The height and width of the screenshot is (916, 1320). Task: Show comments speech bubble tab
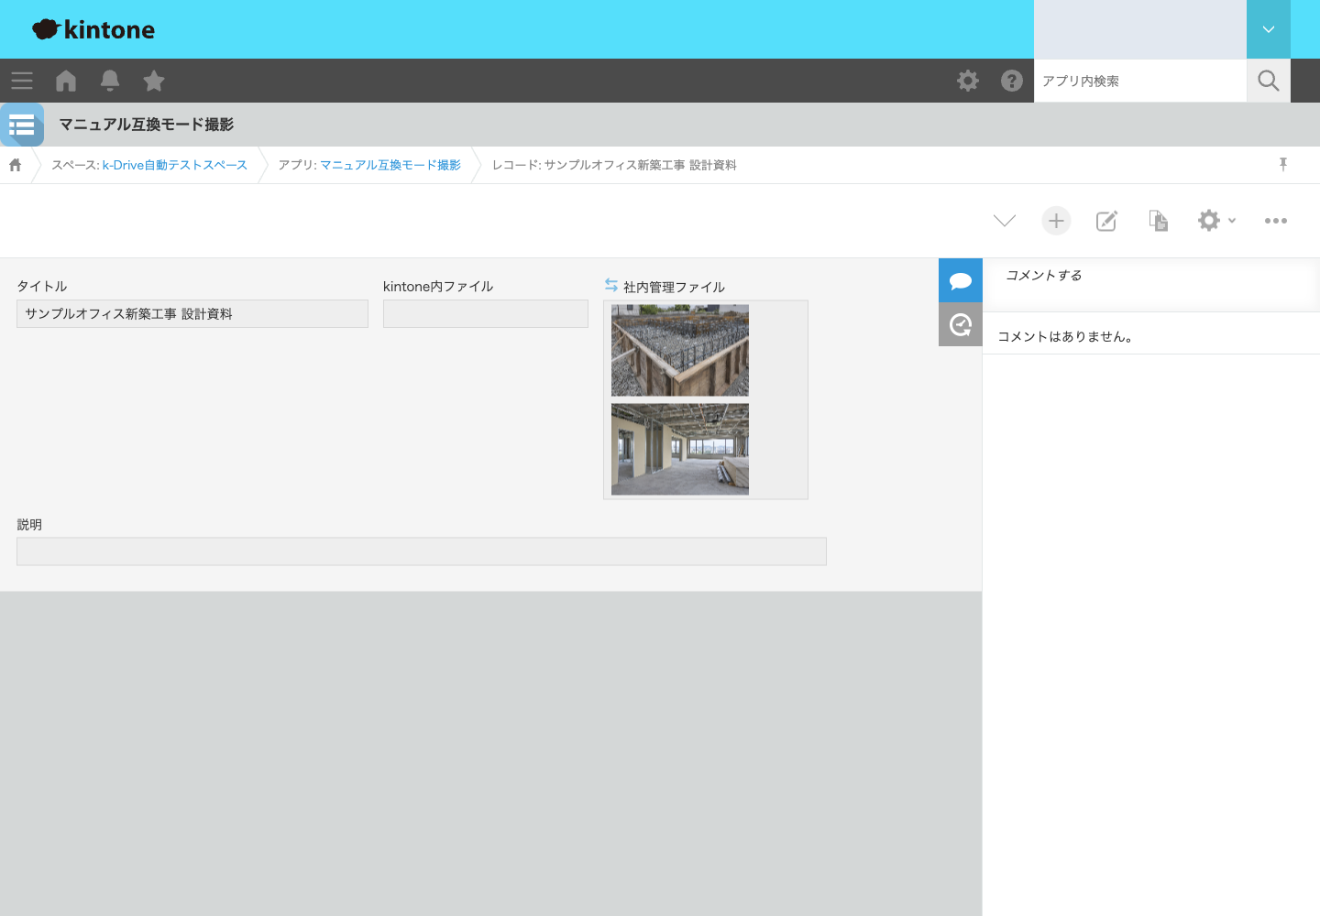point(961,280)
